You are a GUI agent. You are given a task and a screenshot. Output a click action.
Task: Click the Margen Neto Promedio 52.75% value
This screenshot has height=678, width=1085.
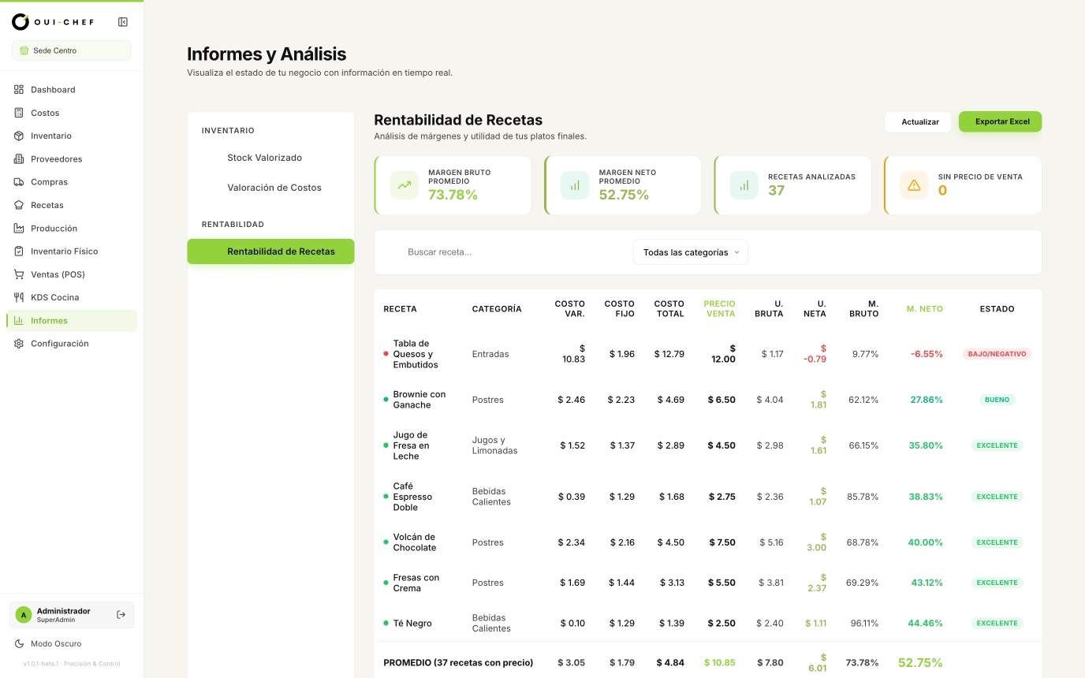pos(624,195)
